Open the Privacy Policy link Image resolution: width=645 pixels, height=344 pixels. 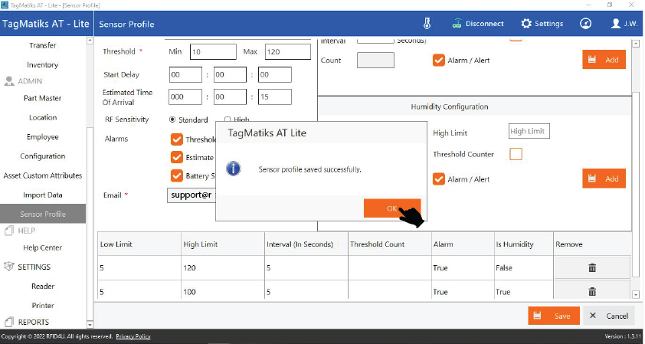pos(133,337)
